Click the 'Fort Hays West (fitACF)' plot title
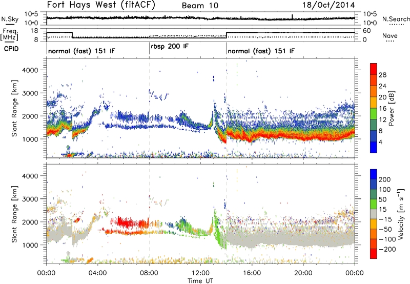Screen dimensions: 410x284 click(100, 5)
